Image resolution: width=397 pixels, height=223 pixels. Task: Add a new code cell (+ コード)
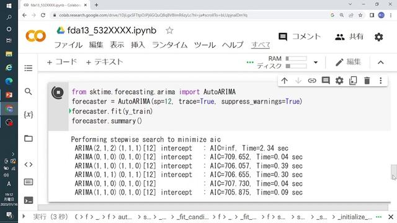pos(62,62)
